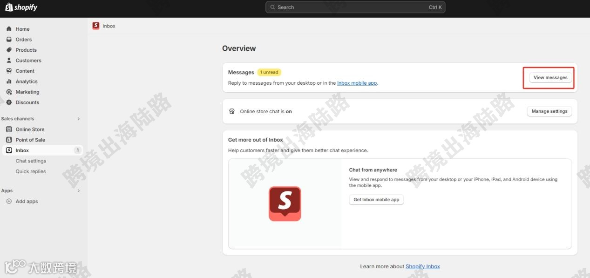Click the 'Chat from anywhere' heading
Image resolution: width=590 pixels, height=278 pixels.
tap(373, 170)
